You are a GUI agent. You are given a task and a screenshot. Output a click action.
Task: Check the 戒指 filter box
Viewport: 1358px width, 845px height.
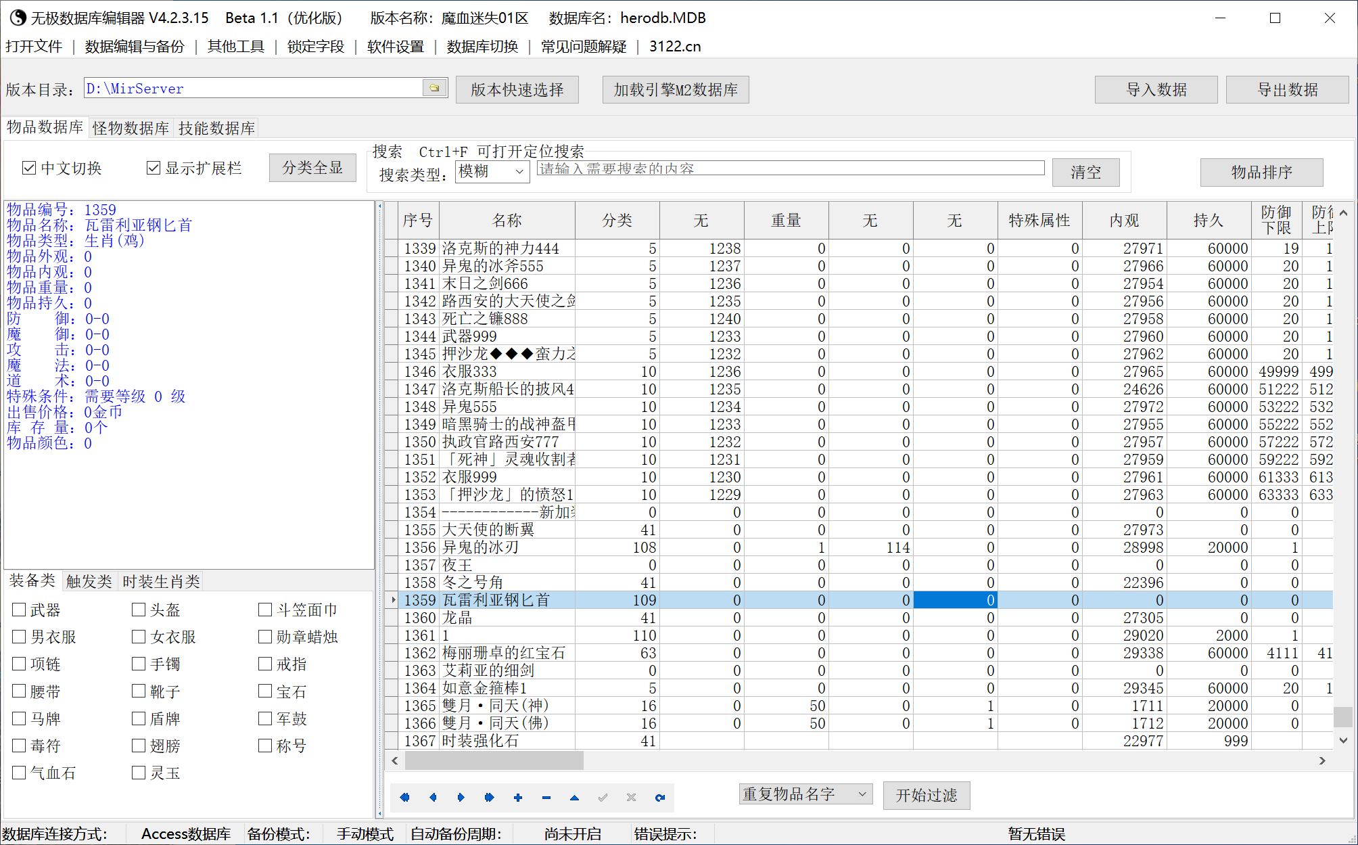(265, 664)
